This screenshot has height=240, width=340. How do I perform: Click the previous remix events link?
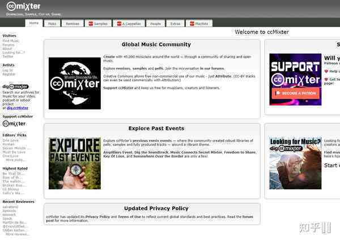point(152,141)
